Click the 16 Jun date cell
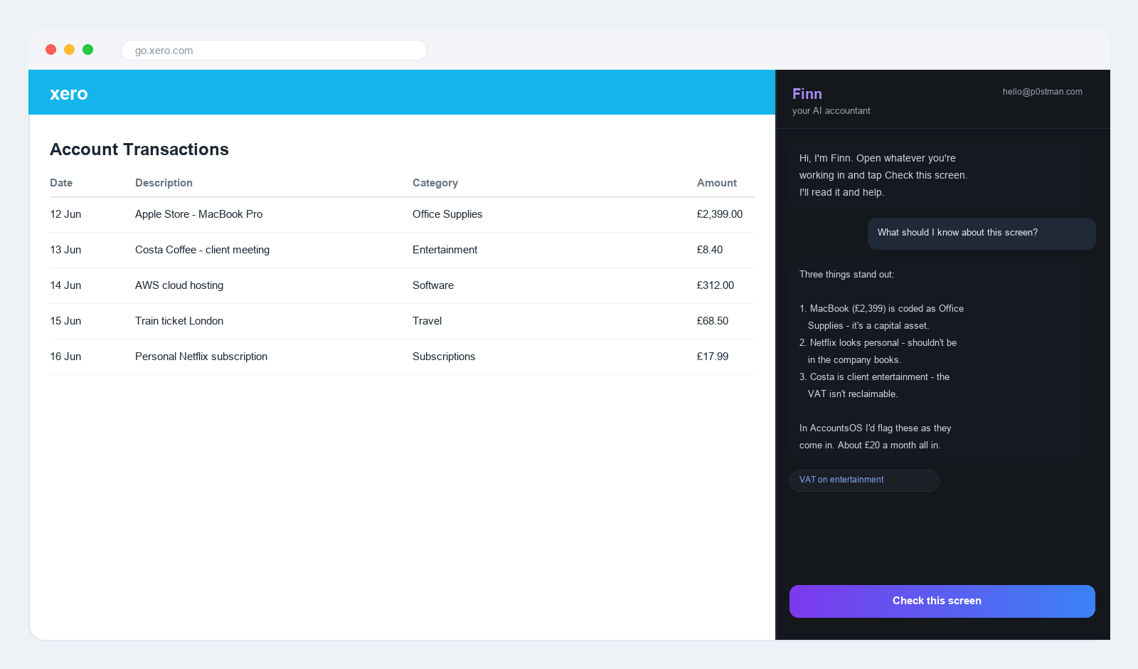1138x669 pixels. pyautogui.click(x=65, y=357)
